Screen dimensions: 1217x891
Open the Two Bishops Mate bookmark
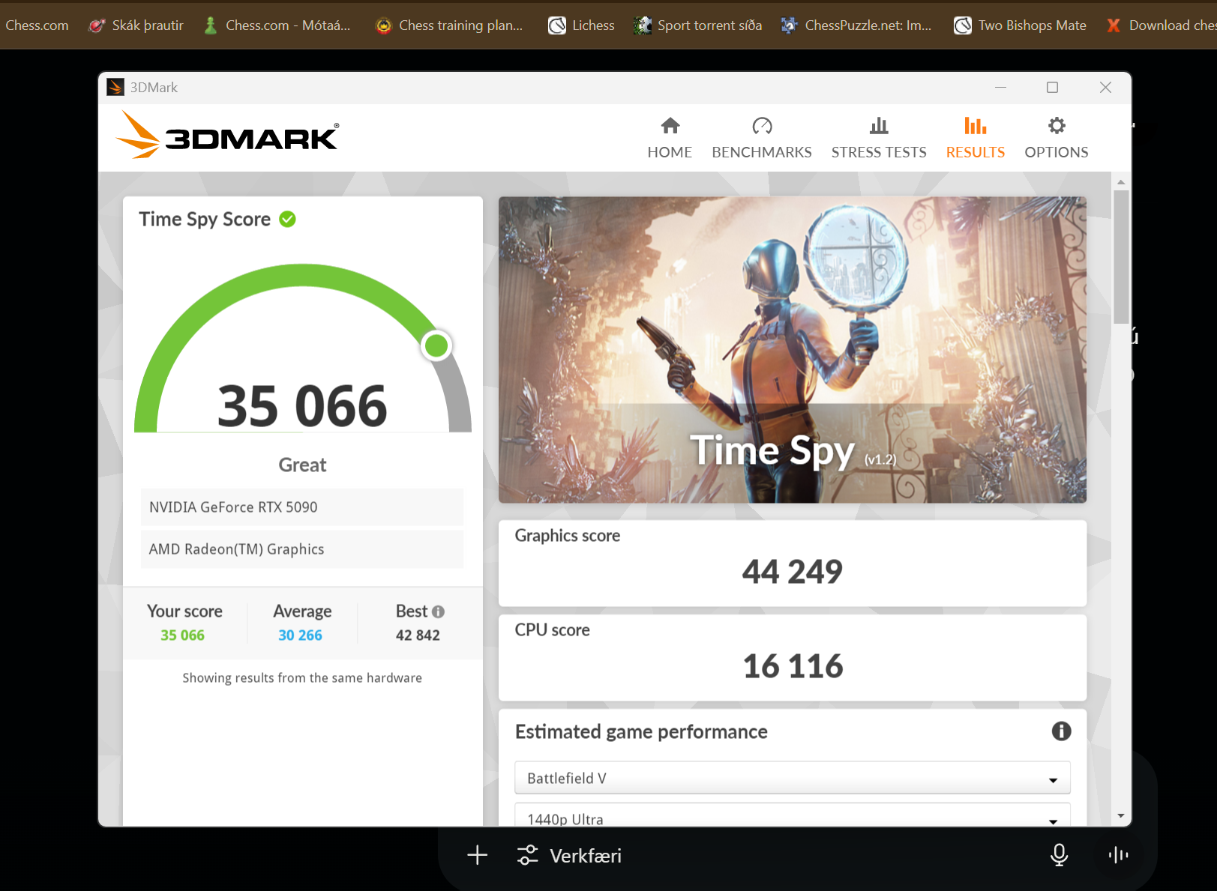tap(1020, 25)
